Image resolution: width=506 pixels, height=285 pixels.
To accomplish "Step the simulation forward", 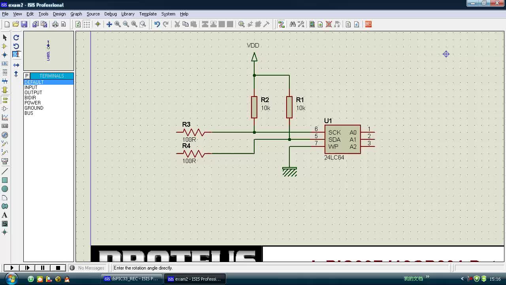I will (27, 268).
